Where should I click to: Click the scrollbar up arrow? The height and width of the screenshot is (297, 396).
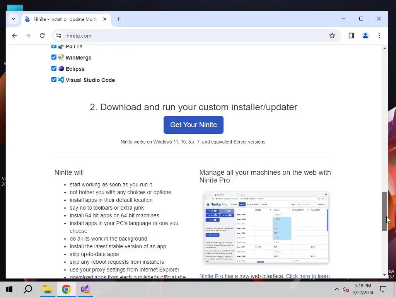pyautogui.click(x=384, y=48)
